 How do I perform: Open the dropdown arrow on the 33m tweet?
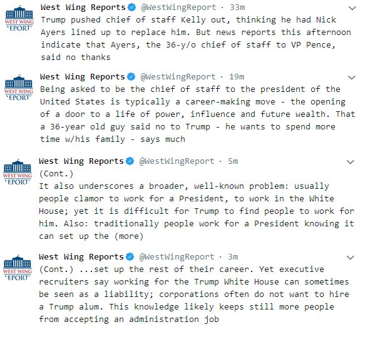click(352, 8)
